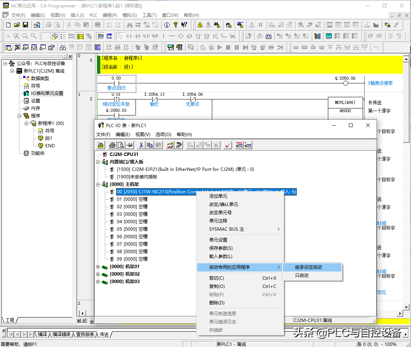Open the 编程(P) menu in main menu bar

click(110, 15)
